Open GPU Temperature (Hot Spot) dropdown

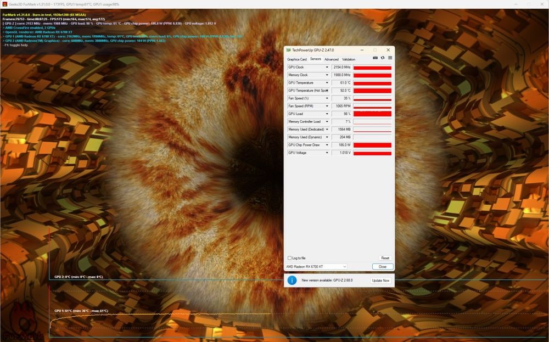327,91
